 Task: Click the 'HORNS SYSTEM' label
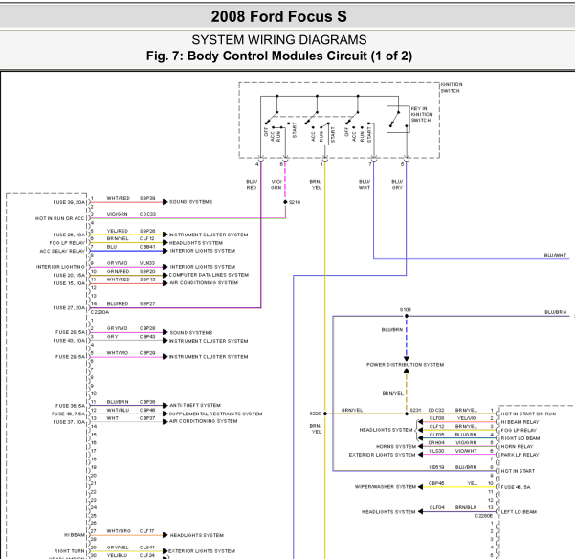click(396, 447)
